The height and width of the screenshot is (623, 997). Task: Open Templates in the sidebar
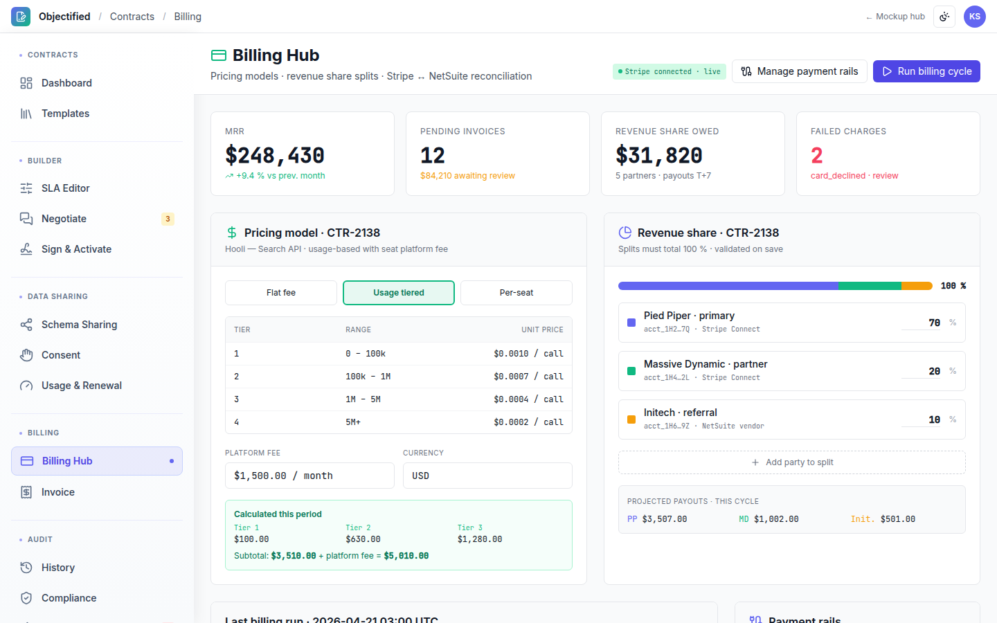point(97,114)
